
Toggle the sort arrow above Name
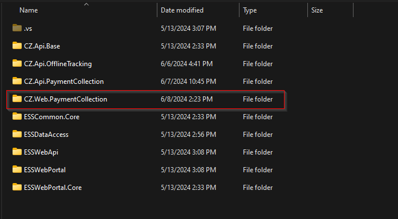86,4
